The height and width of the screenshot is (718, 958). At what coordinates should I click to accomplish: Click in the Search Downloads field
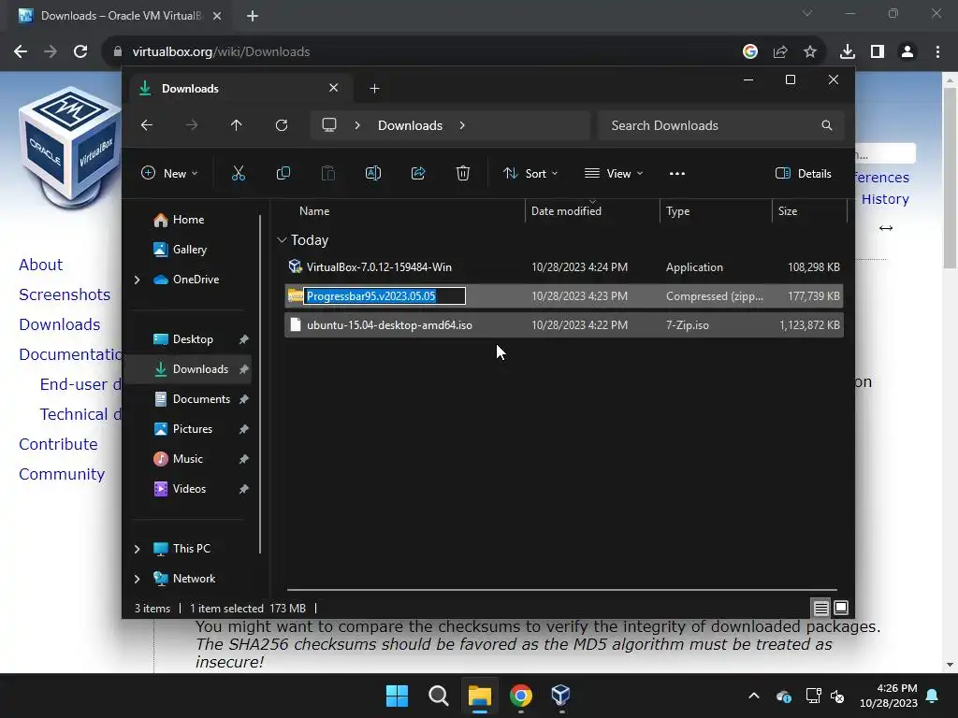[x=721, y=125]
